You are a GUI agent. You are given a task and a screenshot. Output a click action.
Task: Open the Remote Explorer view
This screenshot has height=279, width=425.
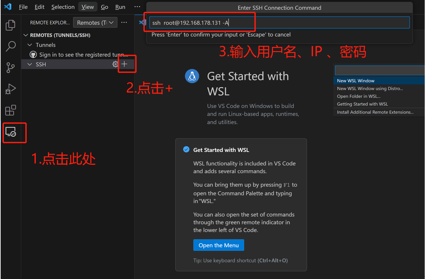point(11,132)
